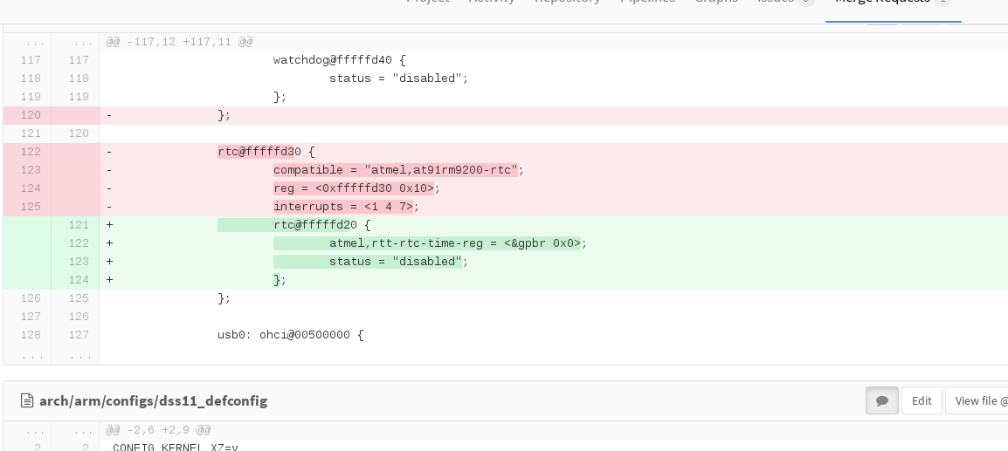Click new line number 127 on the usb0 row
Viewport: 1008px width, 451px height.
79,335
